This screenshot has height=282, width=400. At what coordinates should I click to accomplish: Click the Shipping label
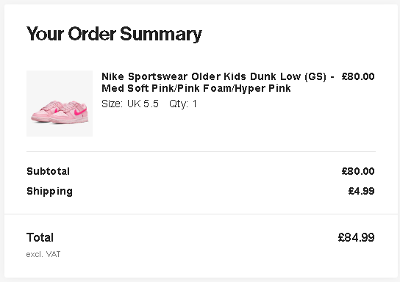[x=50, y=192]
